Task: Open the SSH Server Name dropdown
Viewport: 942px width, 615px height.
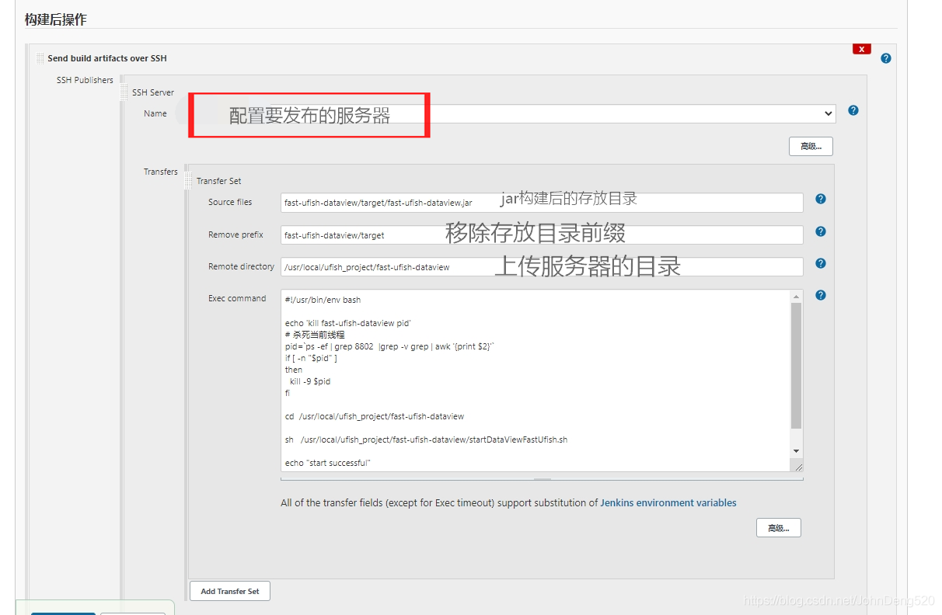Action: [513, 113]
